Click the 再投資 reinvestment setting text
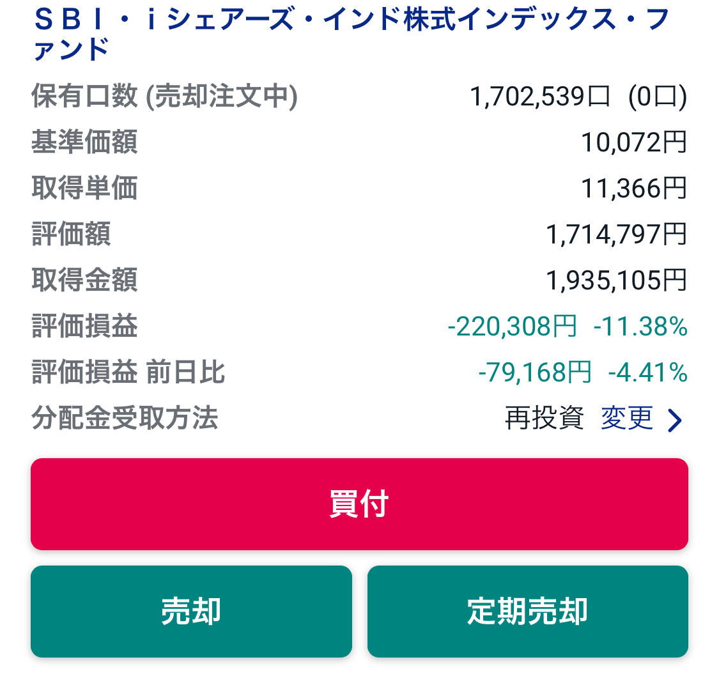The image size is (719, 678). [544, 419]
